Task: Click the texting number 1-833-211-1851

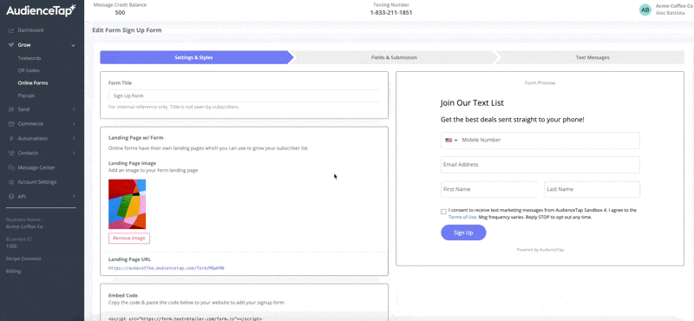Action: (x=391, y=13)
